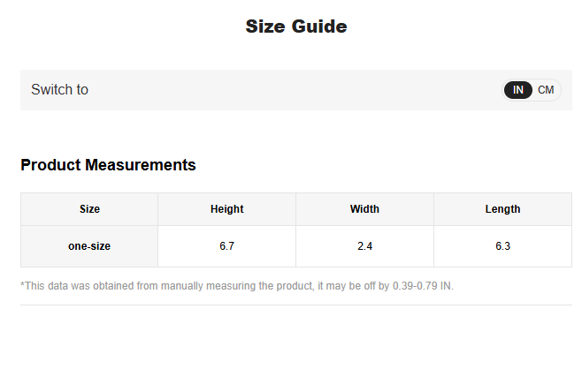Select the Length column header
The height and width of the screenshot is (369, 582).
tap(502, 209)
